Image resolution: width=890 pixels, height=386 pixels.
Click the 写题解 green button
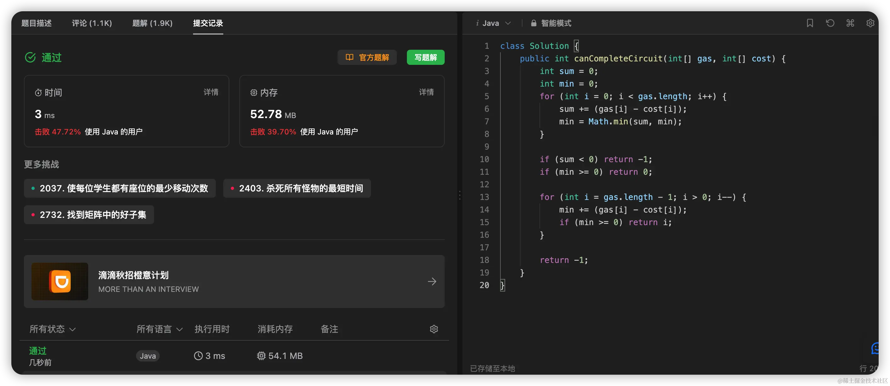point(425,57)
